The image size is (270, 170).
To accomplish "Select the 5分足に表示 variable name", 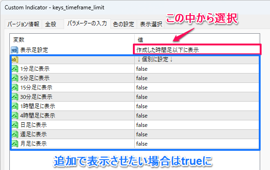I will (35, 78).
